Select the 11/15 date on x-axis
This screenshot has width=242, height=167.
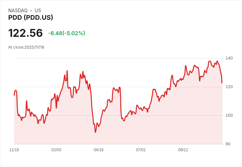tap(14, 150)
